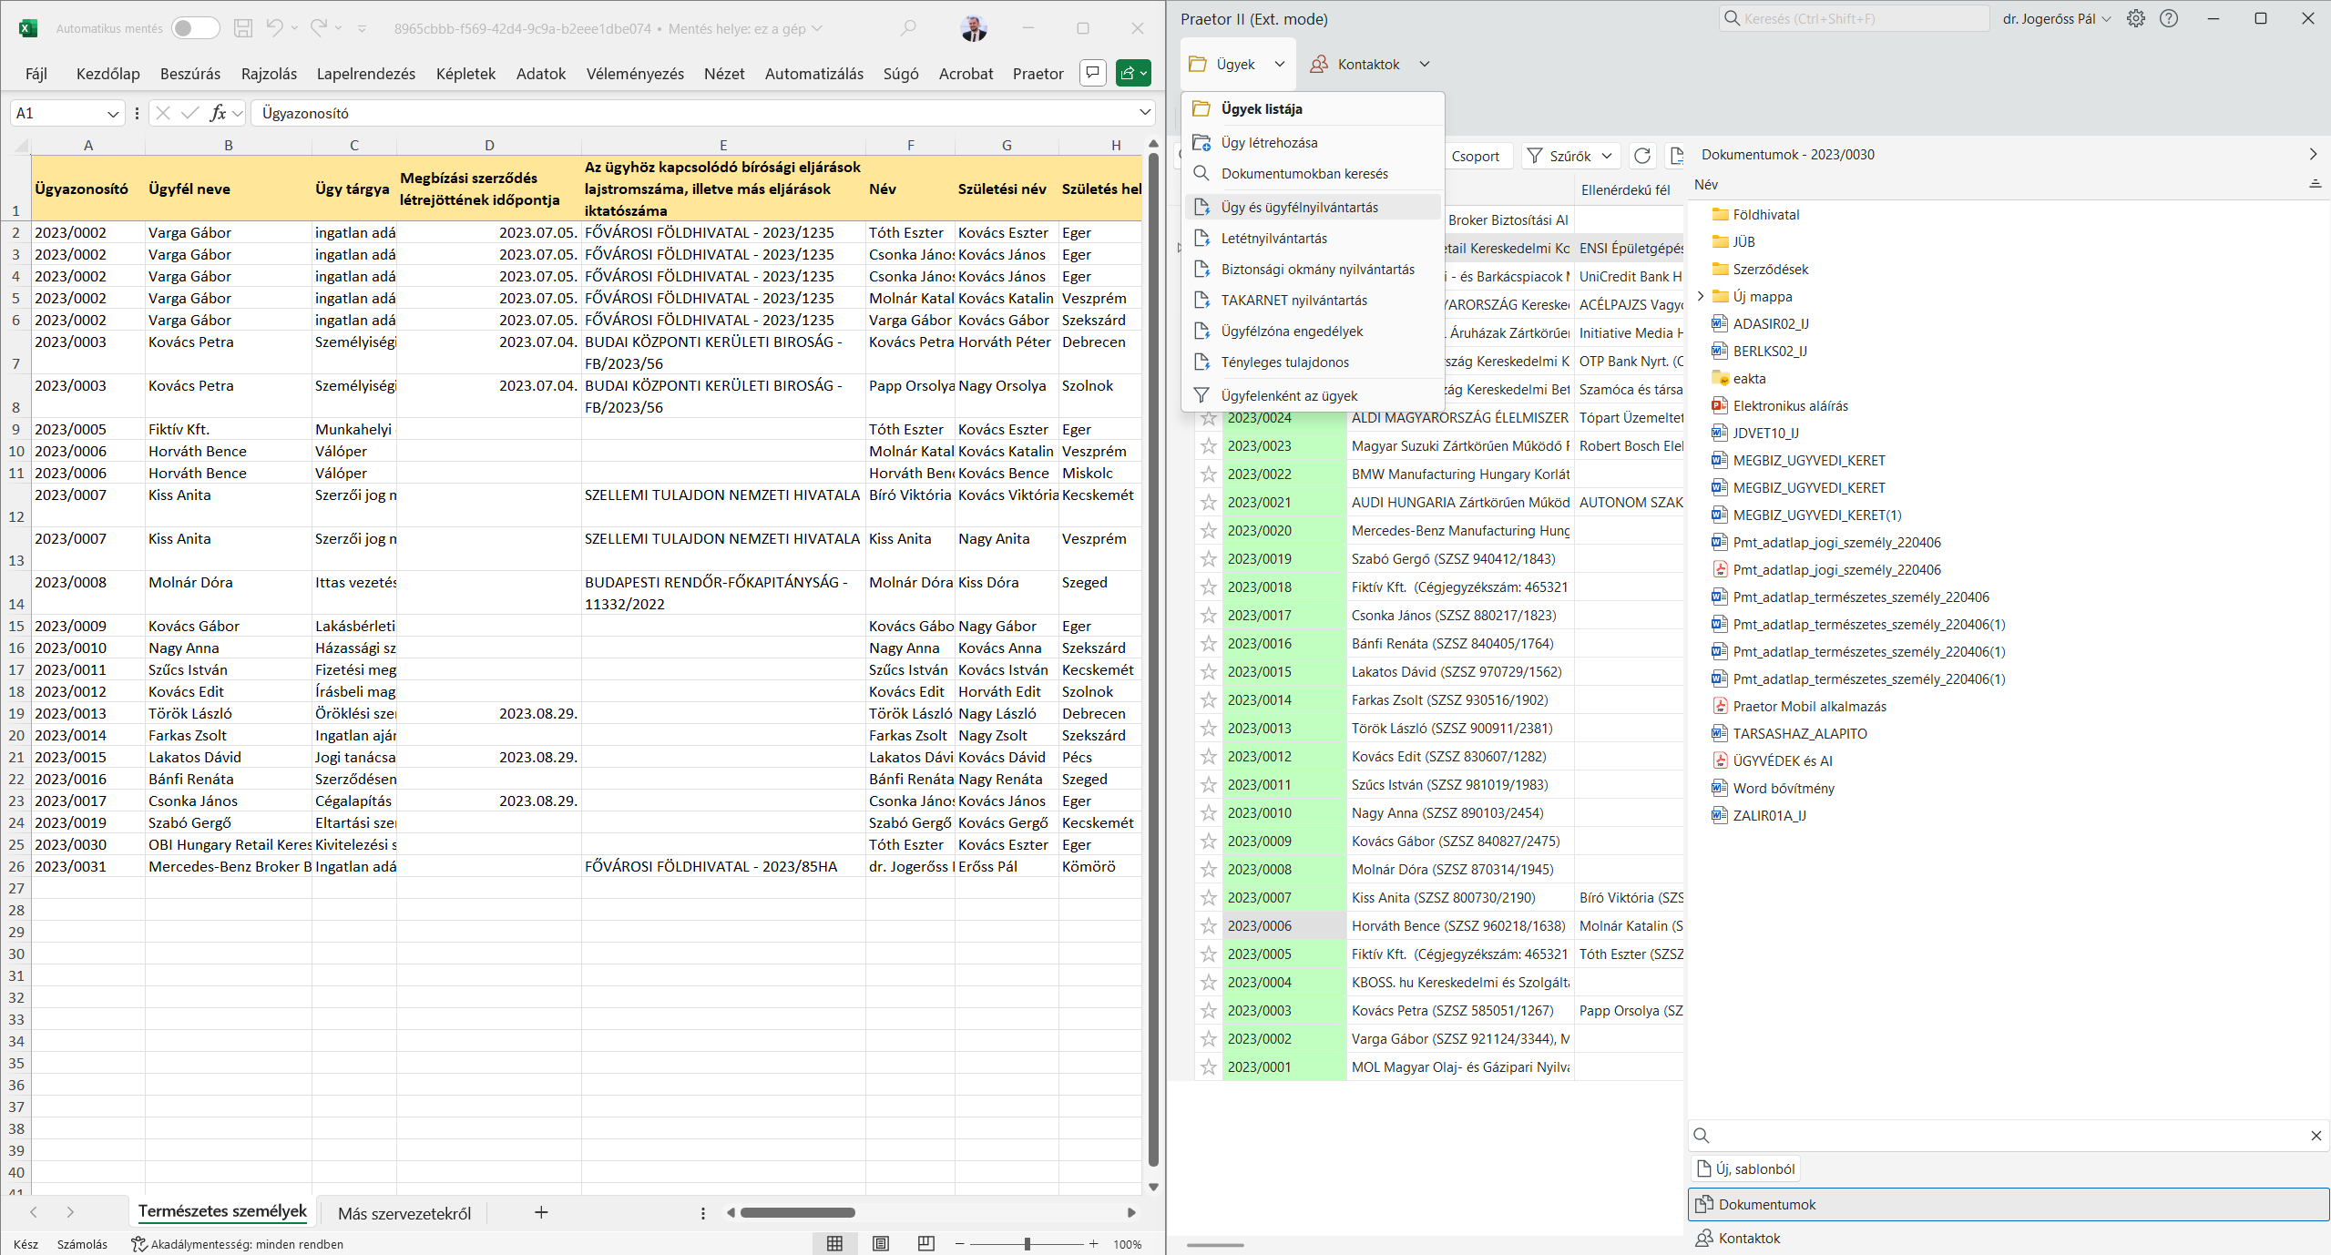Click the Excel search magnifier icon
This screenshot has height=1255, width=2331.
click(x=908, y=28)
